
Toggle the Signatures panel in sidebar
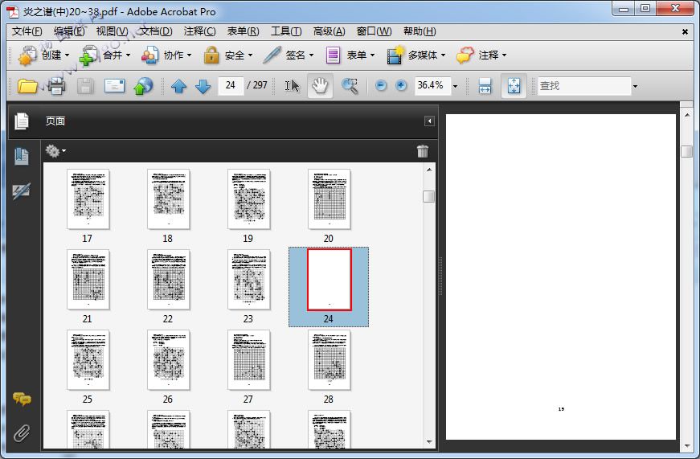click(x=22, y=191)
